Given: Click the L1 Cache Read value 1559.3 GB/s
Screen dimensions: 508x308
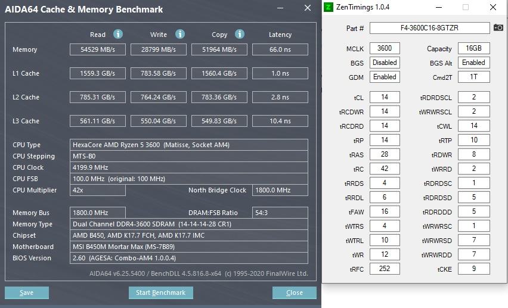Looking at the screenshot, I should click(x=98, y=73).
